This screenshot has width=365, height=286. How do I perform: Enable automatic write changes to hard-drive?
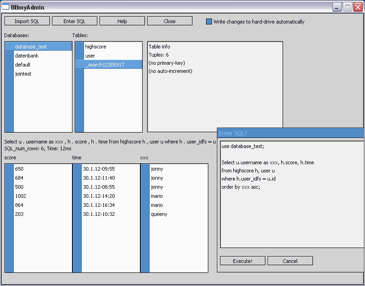(209, 22)
